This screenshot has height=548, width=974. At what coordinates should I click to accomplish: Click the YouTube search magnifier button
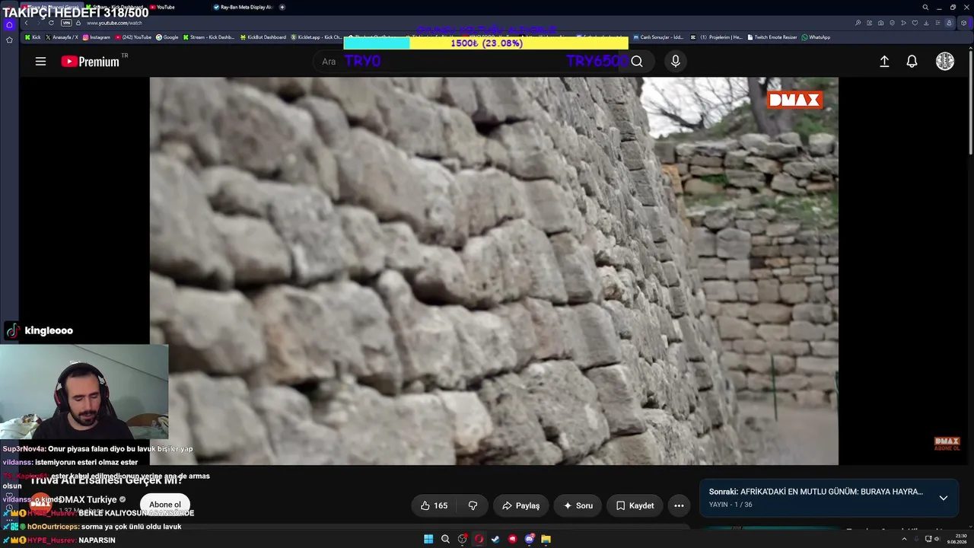tap(637, 62)
